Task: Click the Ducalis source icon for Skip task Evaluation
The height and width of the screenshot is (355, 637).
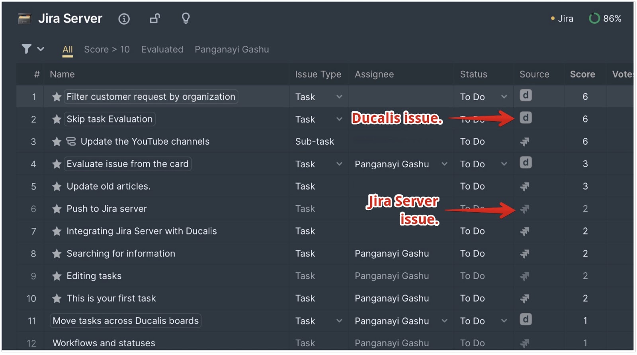Action: [x=526, y=118]
